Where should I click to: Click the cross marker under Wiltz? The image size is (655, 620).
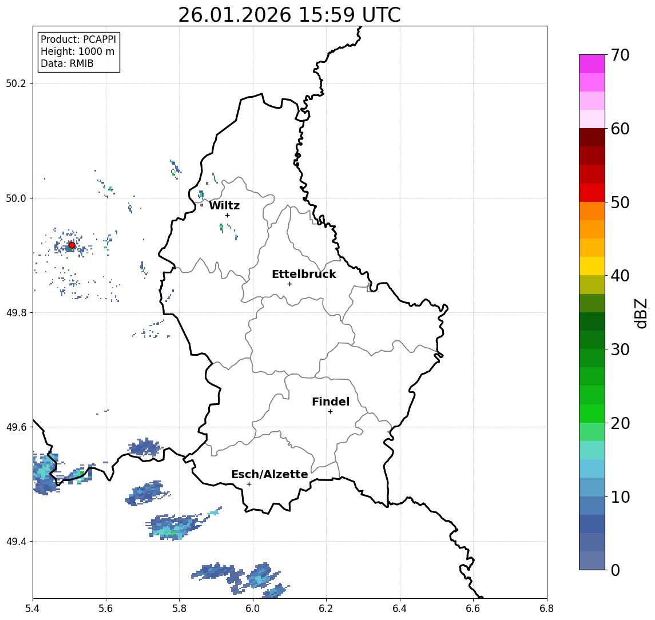click(x=227, y=215)
